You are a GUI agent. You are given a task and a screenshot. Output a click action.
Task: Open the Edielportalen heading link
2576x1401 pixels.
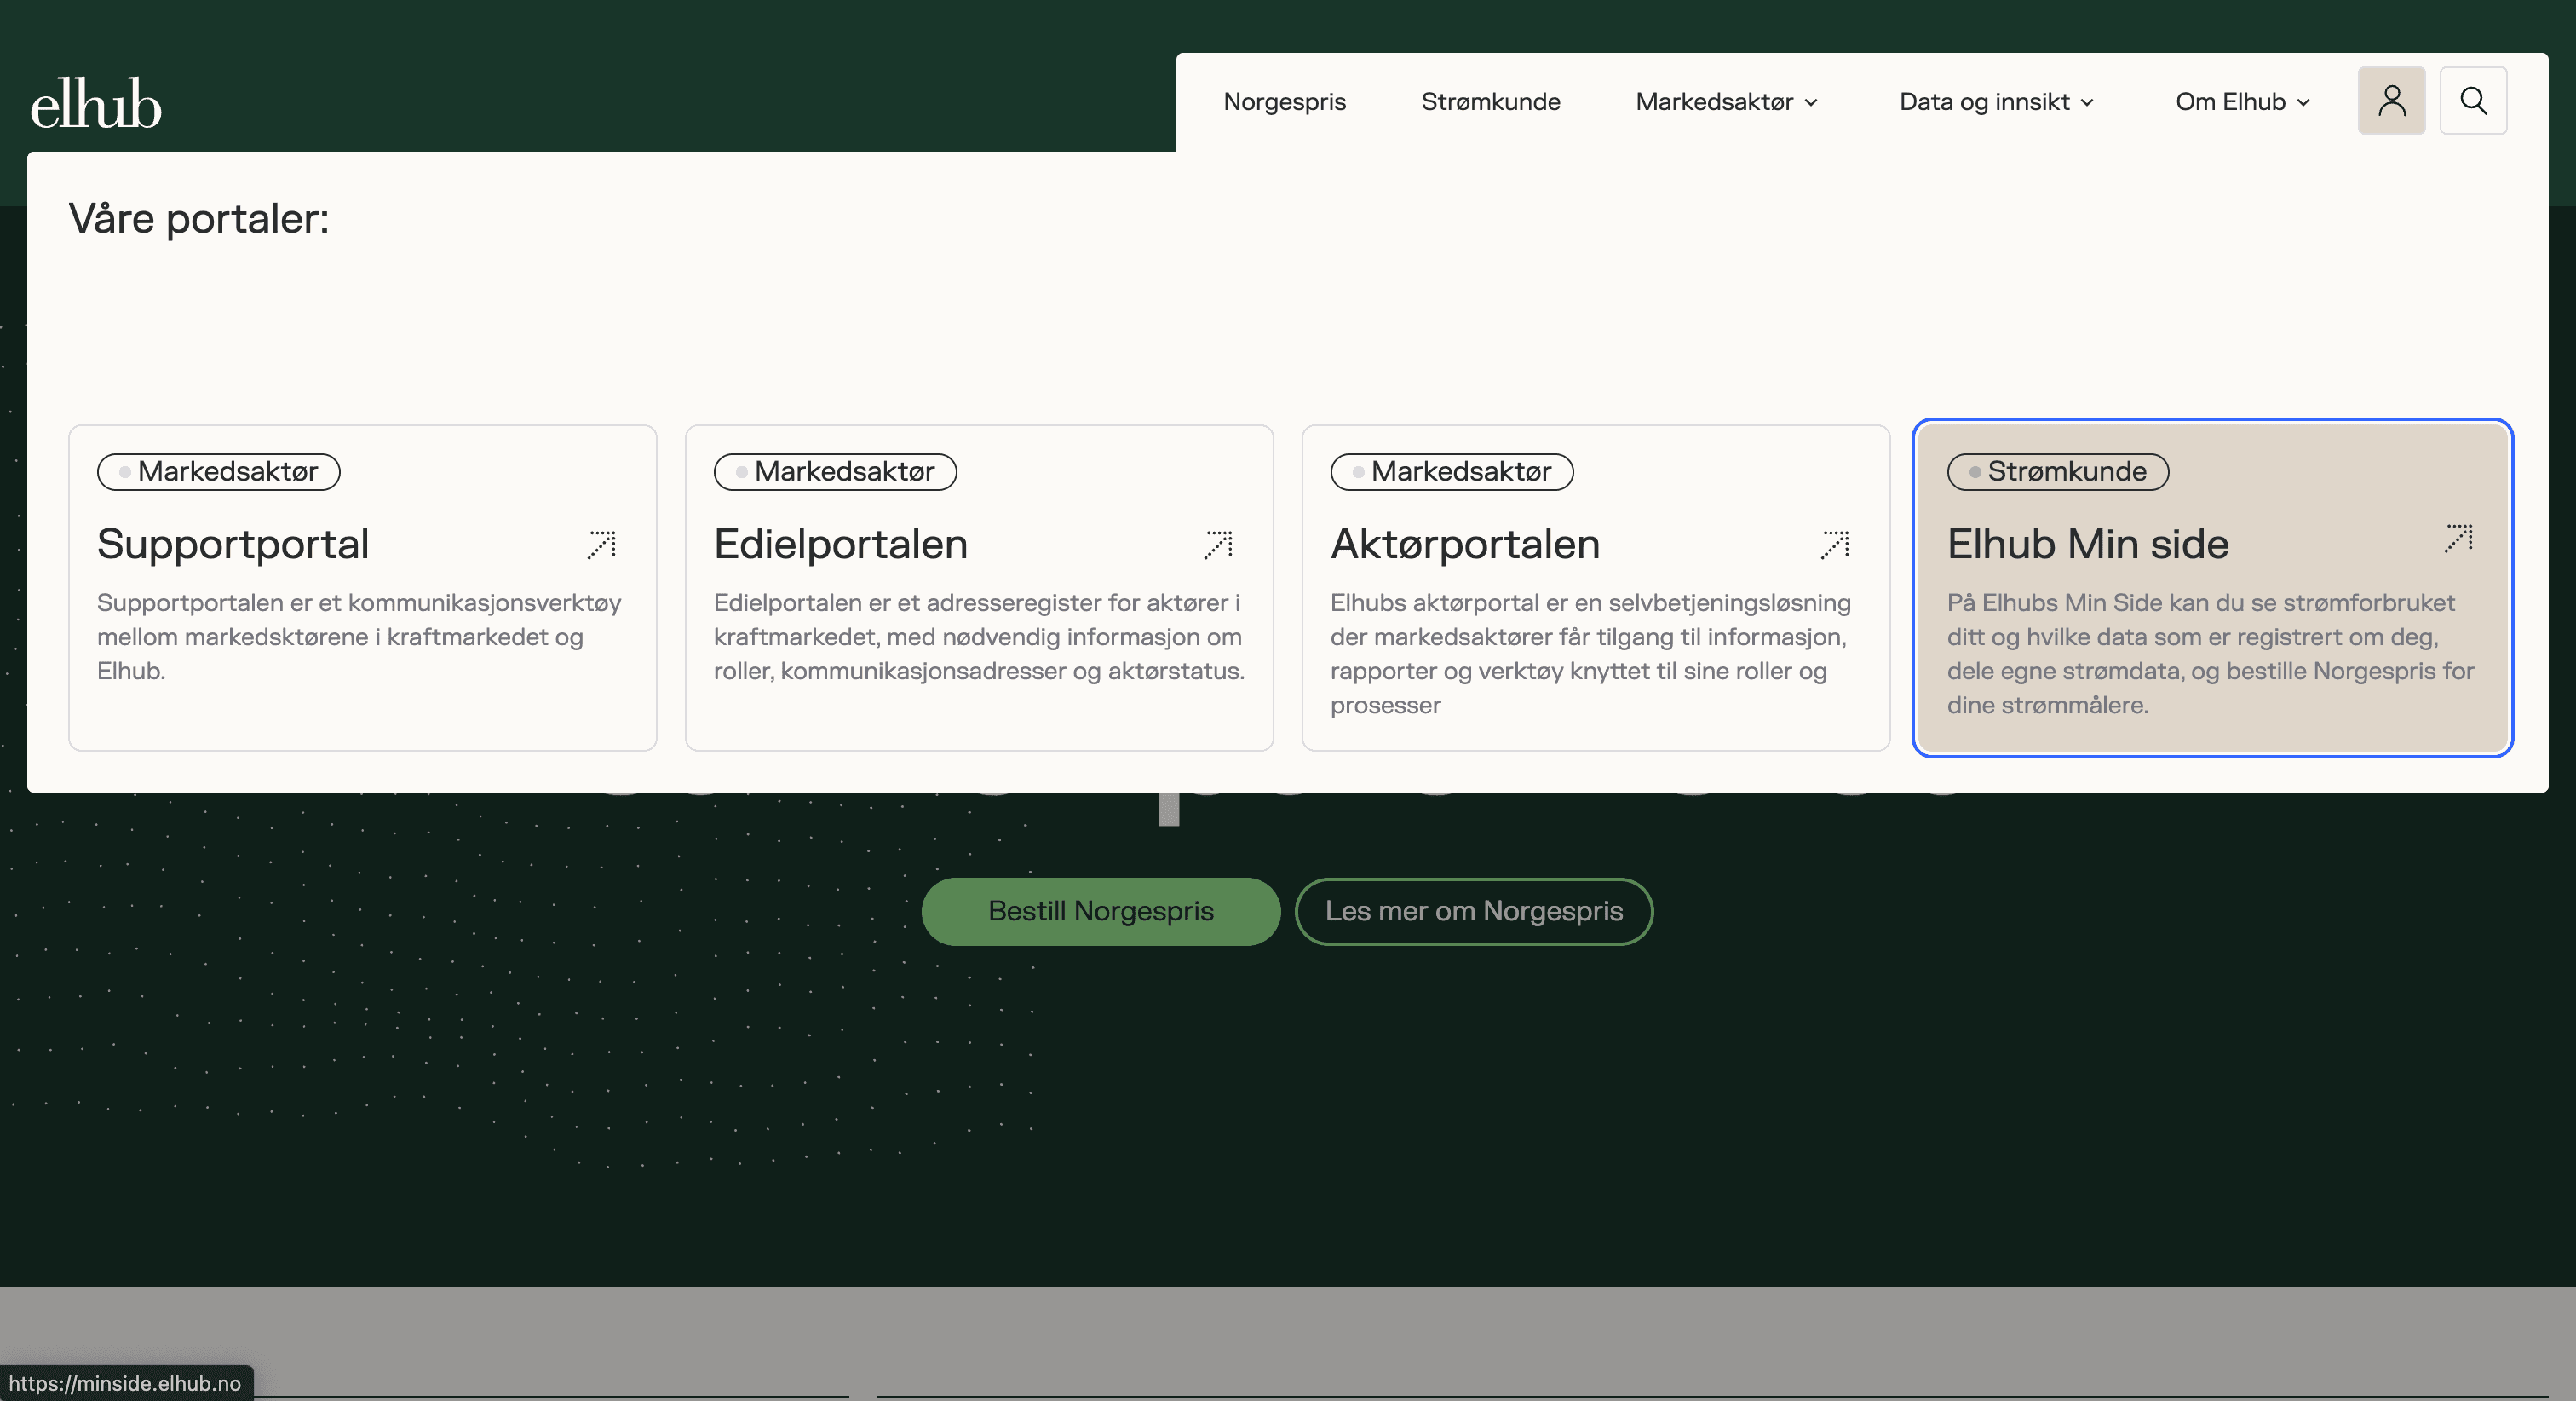[x=840, y=545]
